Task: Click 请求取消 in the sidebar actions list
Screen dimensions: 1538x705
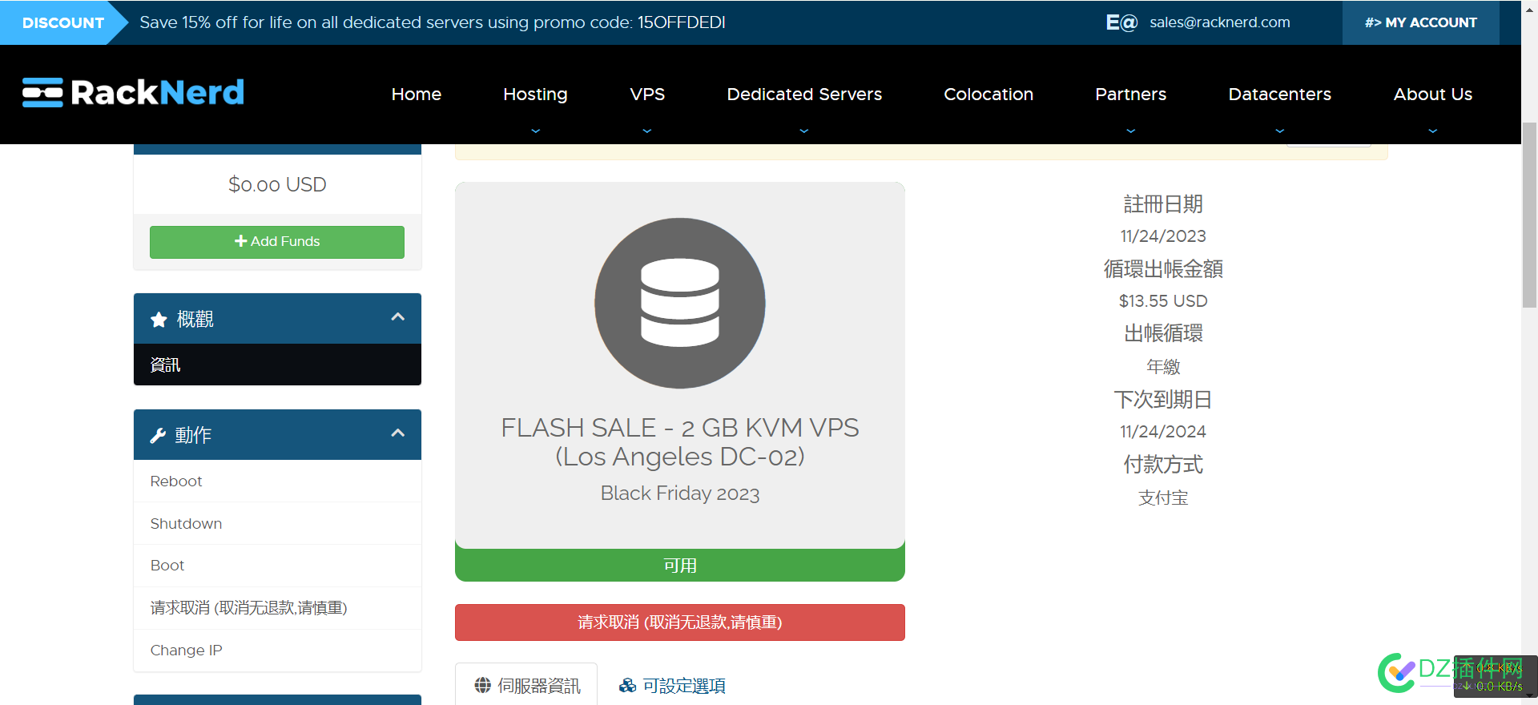Action: 277,608
